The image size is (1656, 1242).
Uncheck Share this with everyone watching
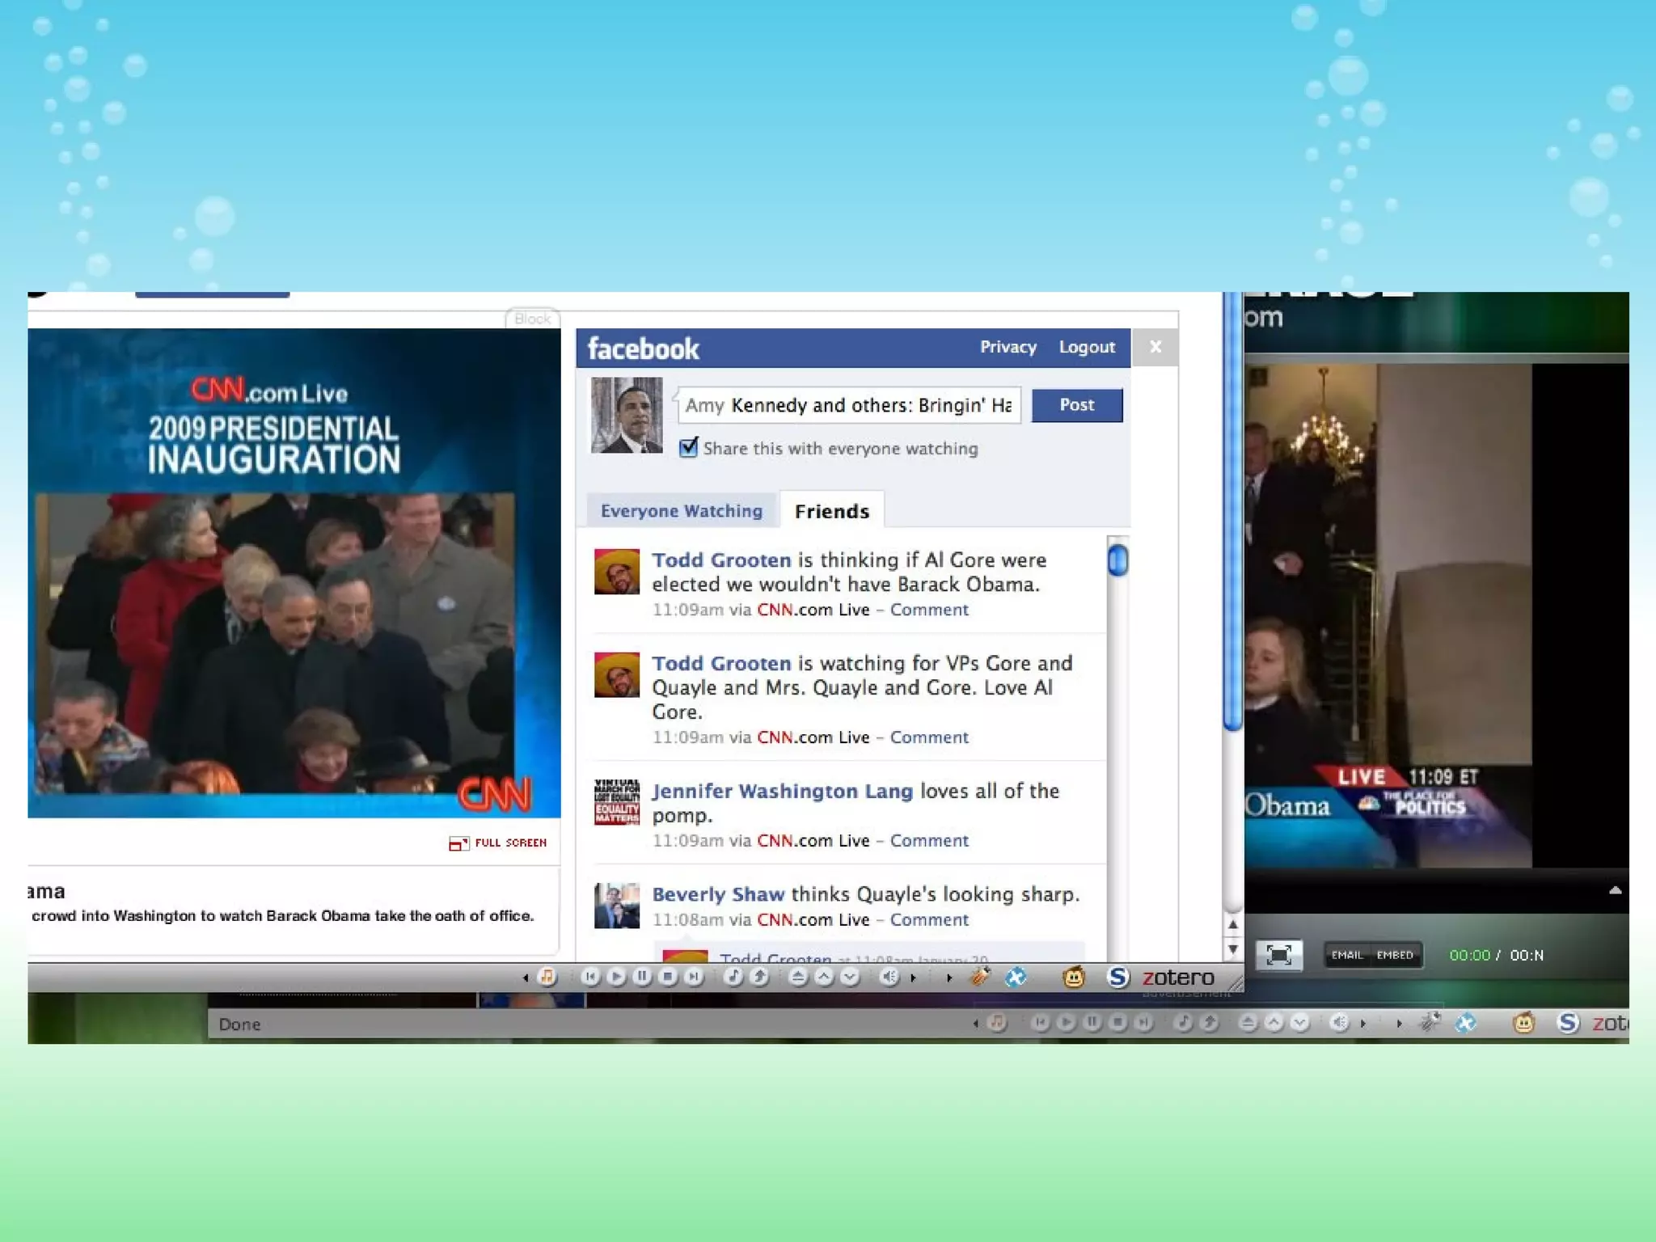688,447
